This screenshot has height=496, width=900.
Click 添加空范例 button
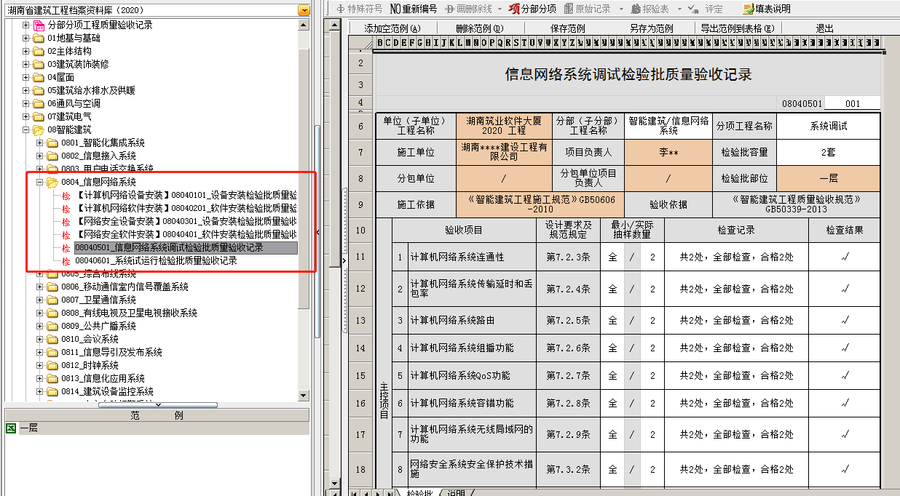(x=392, y=28)
